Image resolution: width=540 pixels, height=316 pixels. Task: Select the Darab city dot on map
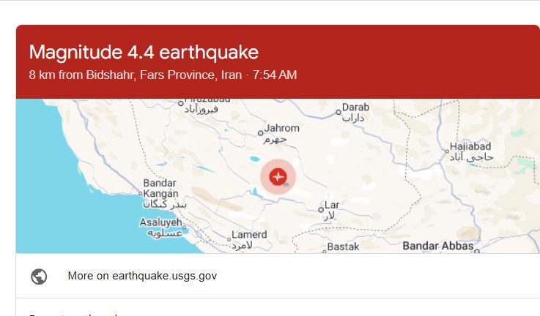(x=338, y=112)
